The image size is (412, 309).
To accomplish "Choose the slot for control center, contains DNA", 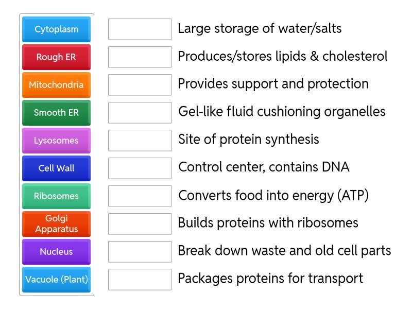I will click(140, 168).
